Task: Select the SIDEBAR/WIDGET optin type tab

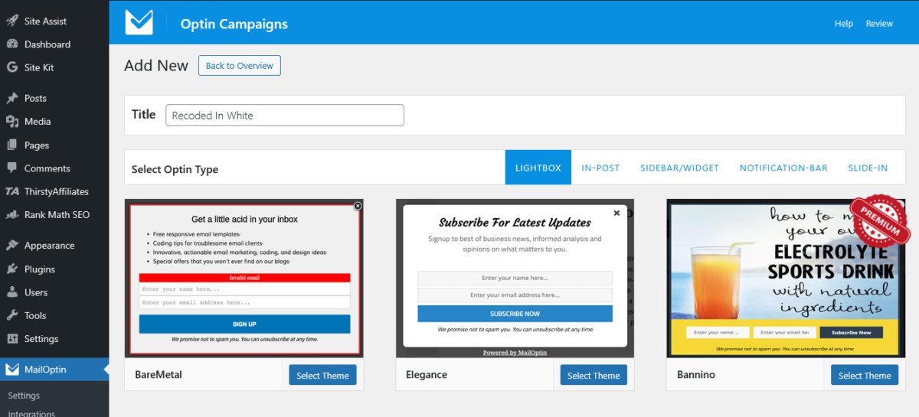Action: tap(679, 168)
